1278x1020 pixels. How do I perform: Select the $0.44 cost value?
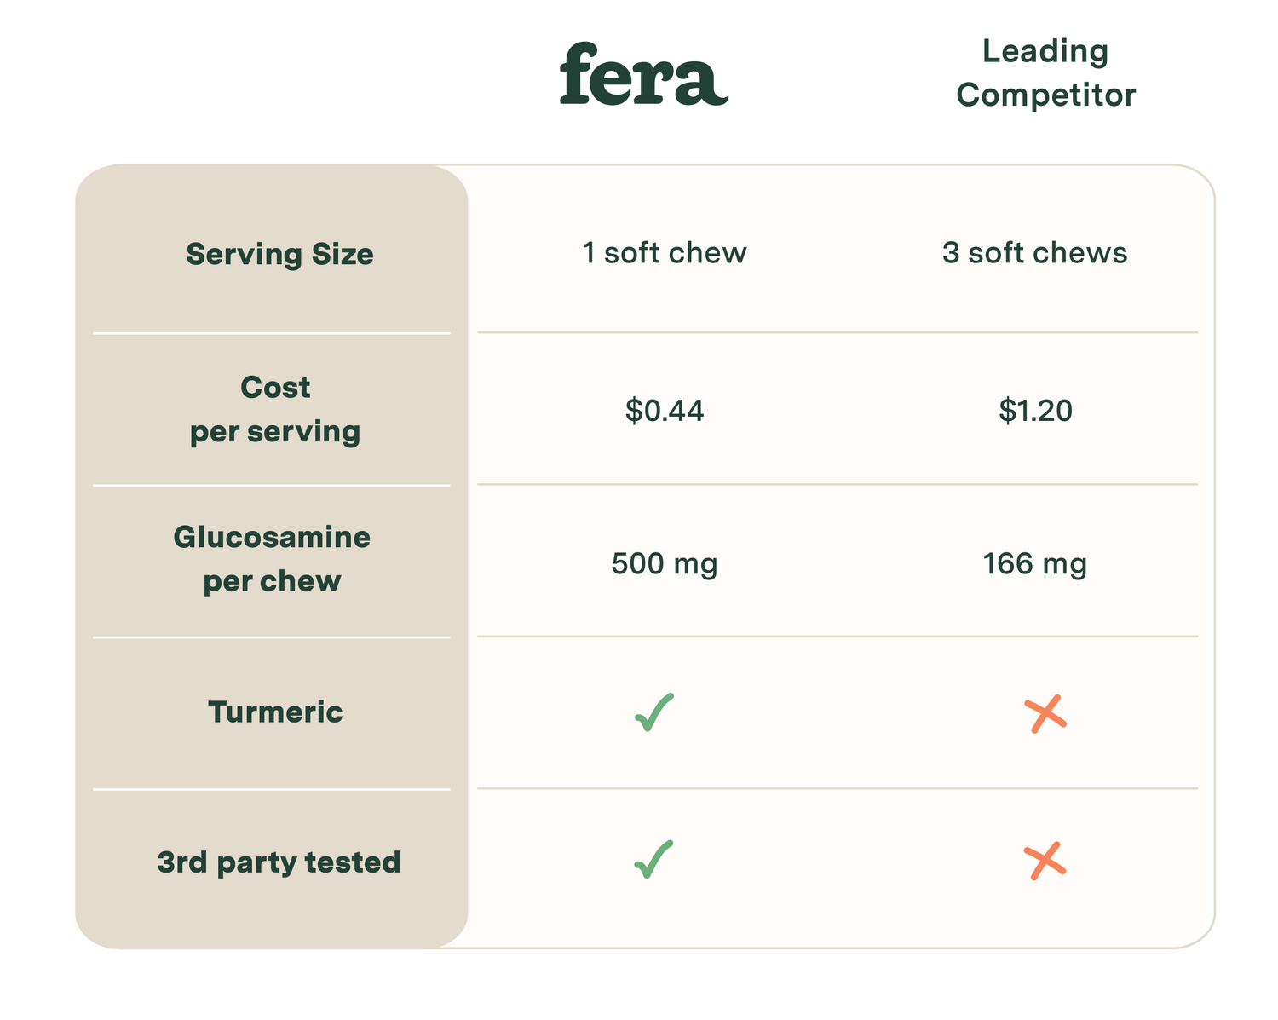click(665, 411)
